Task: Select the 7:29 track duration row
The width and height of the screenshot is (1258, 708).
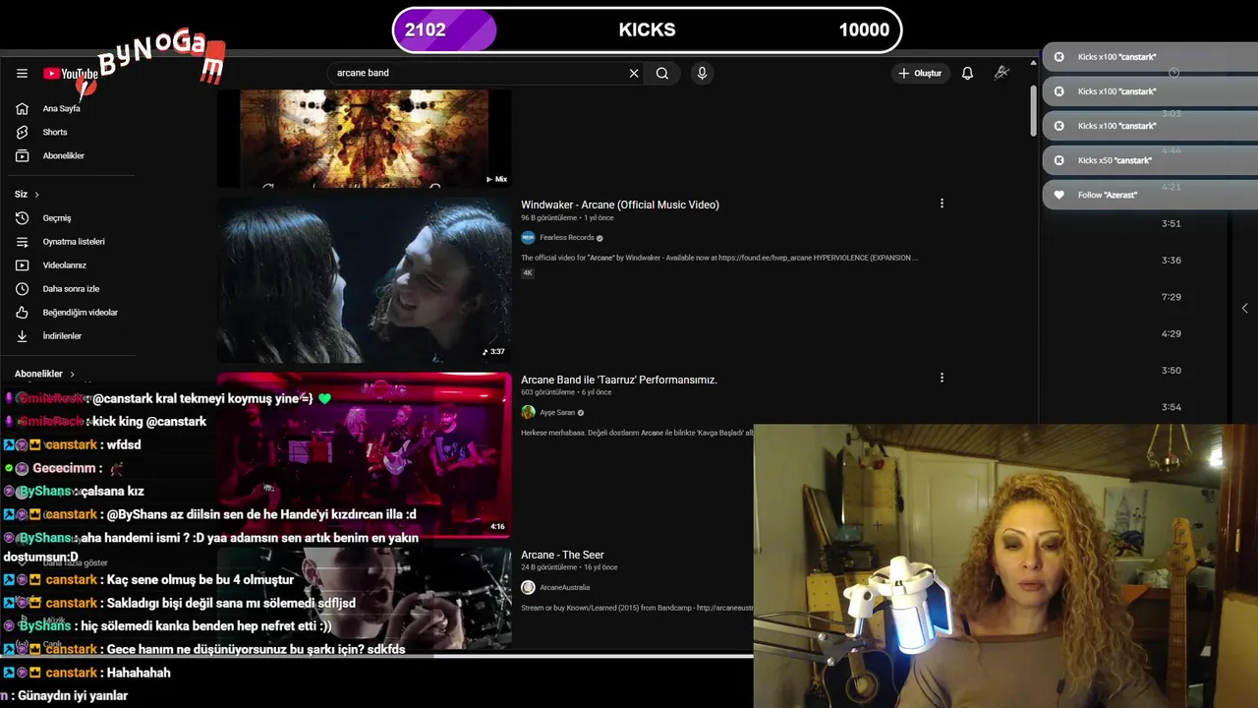Action: click(x=1171, y=297)
